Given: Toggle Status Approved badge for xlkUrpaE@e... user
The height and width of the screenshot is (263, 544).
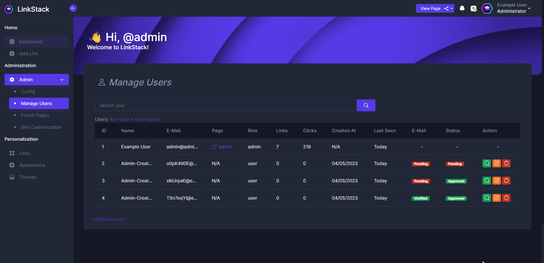Looking at the screenshot, I should coord(456,181).
